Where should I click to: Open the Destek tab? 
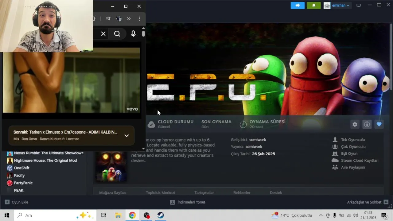tap(276, 193)
